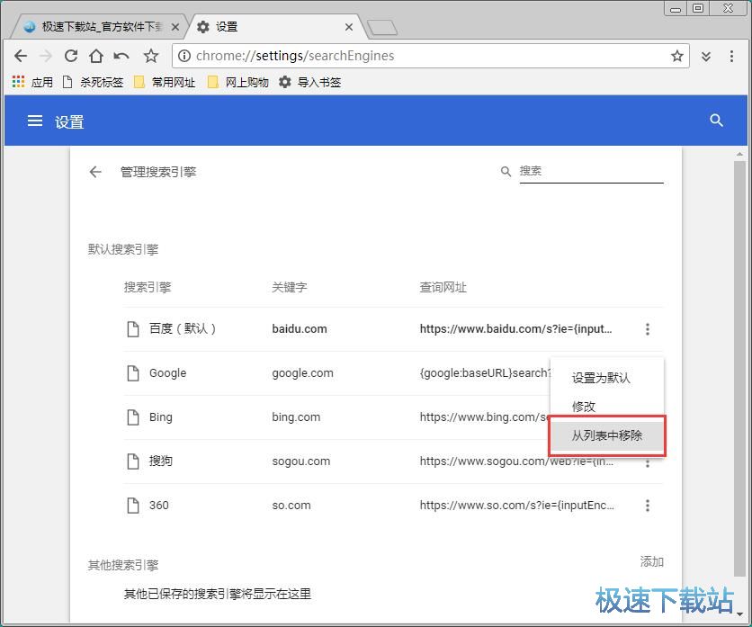Open more actions for 360 row
Viewport: 752px width, 627px height.
click(x=648, y=506)
